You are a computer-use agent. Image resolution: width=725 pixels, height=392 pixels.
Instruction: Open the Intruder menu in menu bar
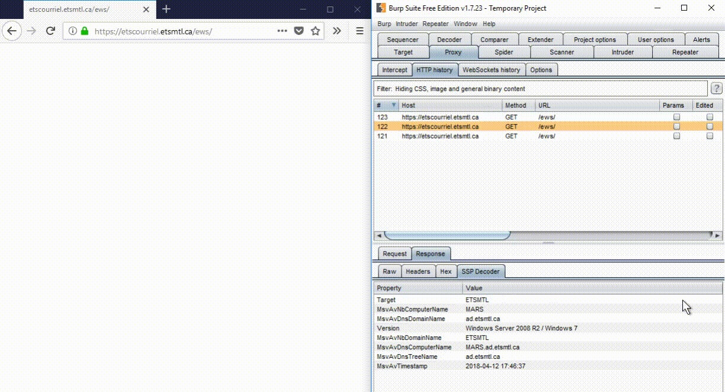407,24
